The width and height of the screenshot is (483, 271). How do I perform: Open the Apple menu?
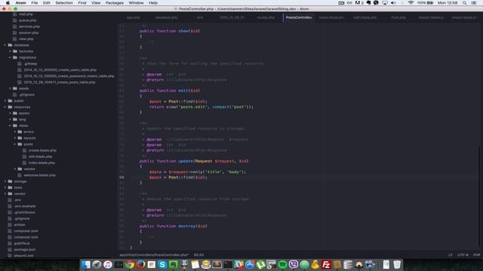pos(8,3)
